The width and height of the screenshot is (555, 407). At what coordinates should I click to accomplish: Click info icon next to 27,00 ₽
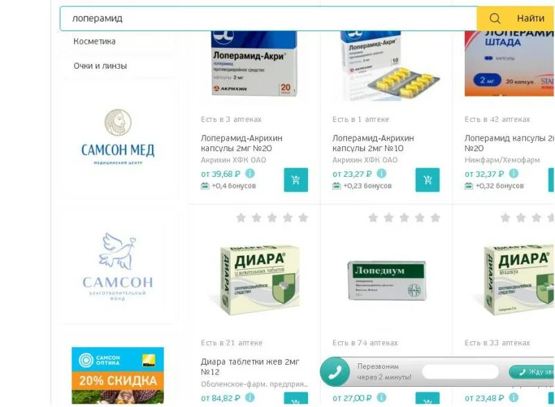(x=382, y=397)
